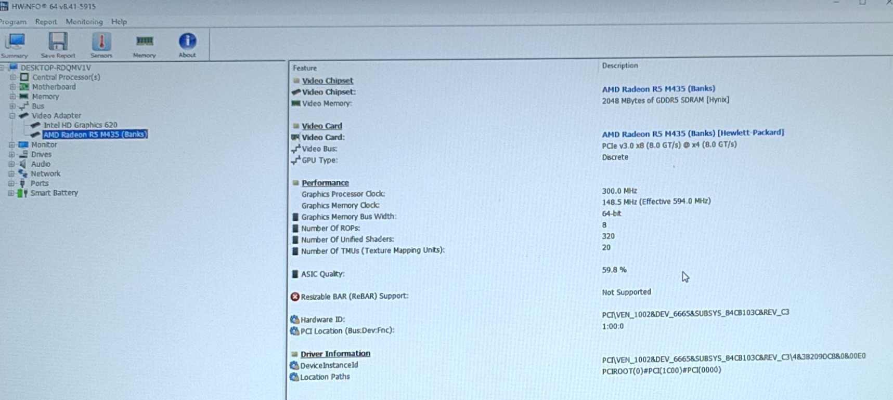
Task: Click the Ports tree icon
Action: (x=22, y=183)
